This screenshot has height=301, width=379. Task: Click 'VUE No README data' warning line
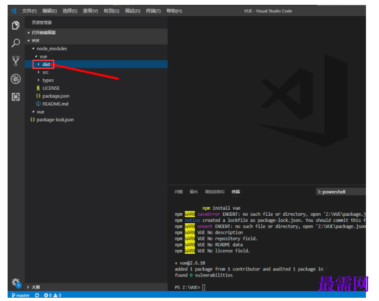pos(220,244)
